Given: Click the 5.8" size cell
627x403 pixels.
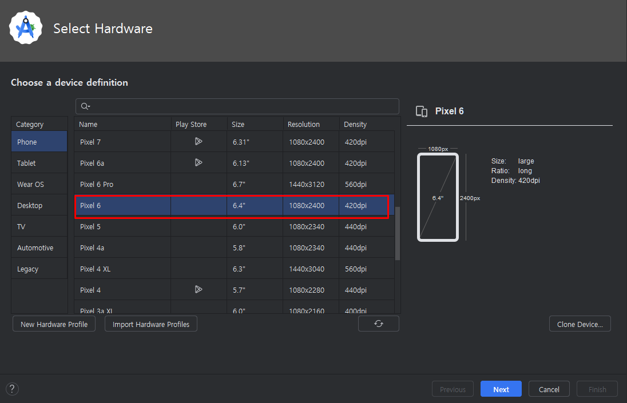Looking at the screenshot, I should click(255, 248).
